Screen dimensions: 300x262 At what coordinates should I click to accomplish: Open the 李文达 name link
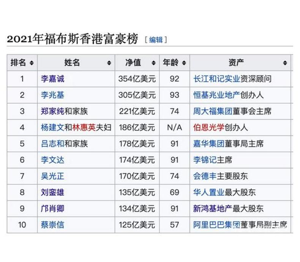point(52,160)
